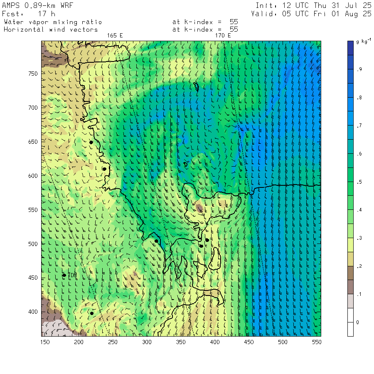Click the '.6' color bar label
The width and height of the screenshot is (374, 374).
coord(359,154)
